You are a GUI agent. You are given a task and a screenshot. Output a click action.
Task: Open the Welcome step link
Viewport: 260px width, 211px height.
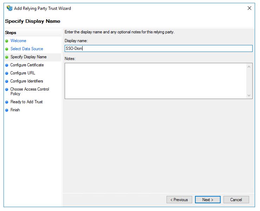[x=18, y=41]
